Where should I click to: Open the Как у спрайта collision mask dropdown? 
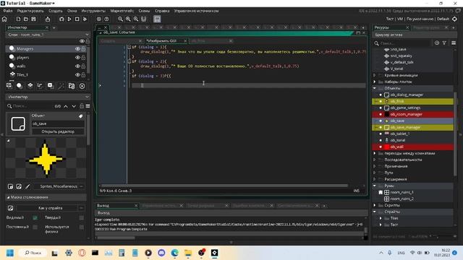coord(50,208)
